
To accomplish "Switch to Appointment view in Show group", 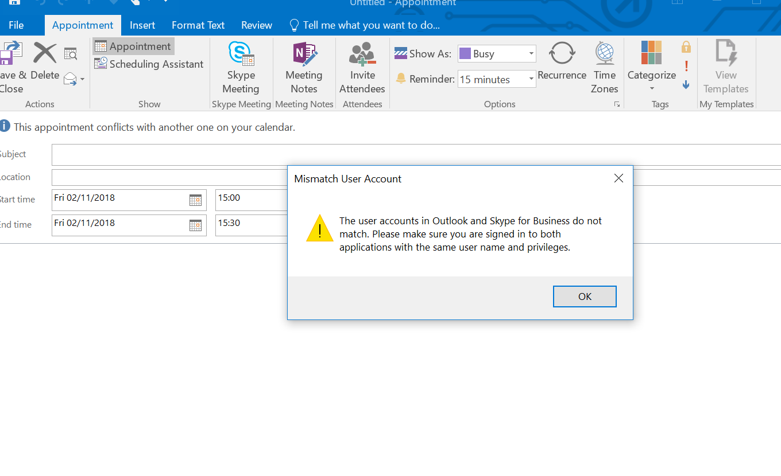I will (x=133, y=46).
